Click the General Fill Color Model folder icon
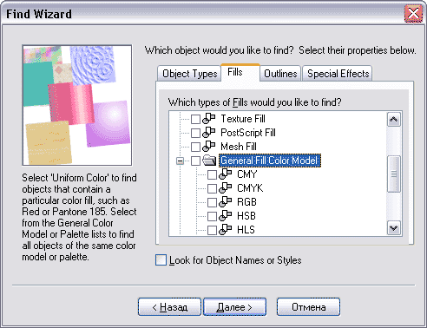Screen dimensions: 427x328 209,161
